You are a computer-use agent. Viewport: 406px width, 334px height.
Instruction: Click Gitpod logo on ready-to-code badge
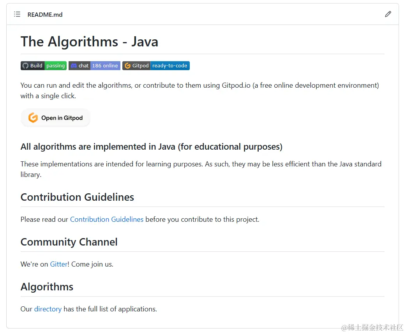tap(127, 66)
